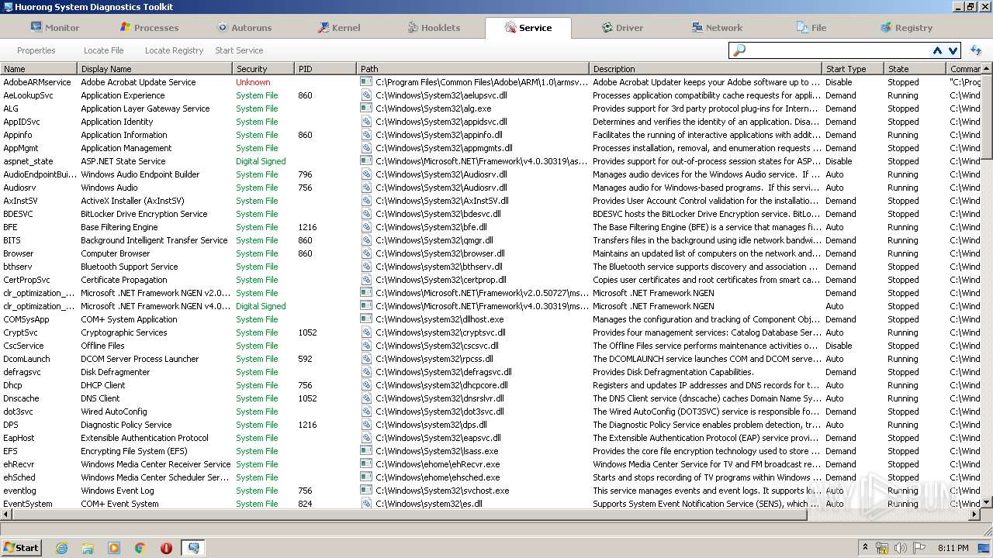Screen dimensions: 993x558
Task: Open the Registry tab
Action: (x=906, y=27)
